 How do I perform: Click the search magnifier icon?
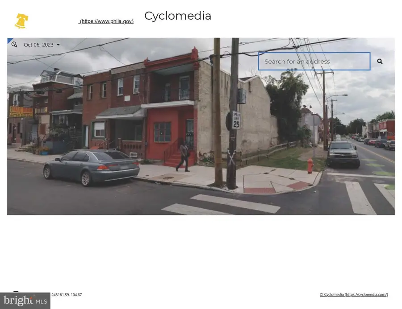[379, 61]
